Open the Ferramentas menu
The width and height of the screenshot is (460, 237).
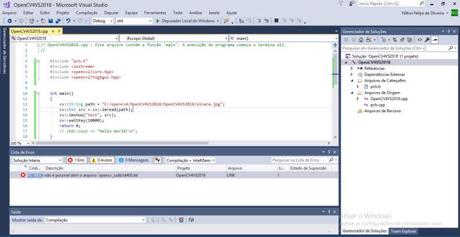pos(155,13)
